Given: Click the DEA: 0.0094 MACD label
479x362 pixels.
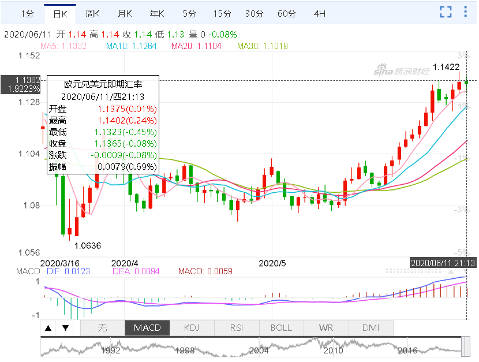Looking at the screenshot, I should (x=136, y=271).
